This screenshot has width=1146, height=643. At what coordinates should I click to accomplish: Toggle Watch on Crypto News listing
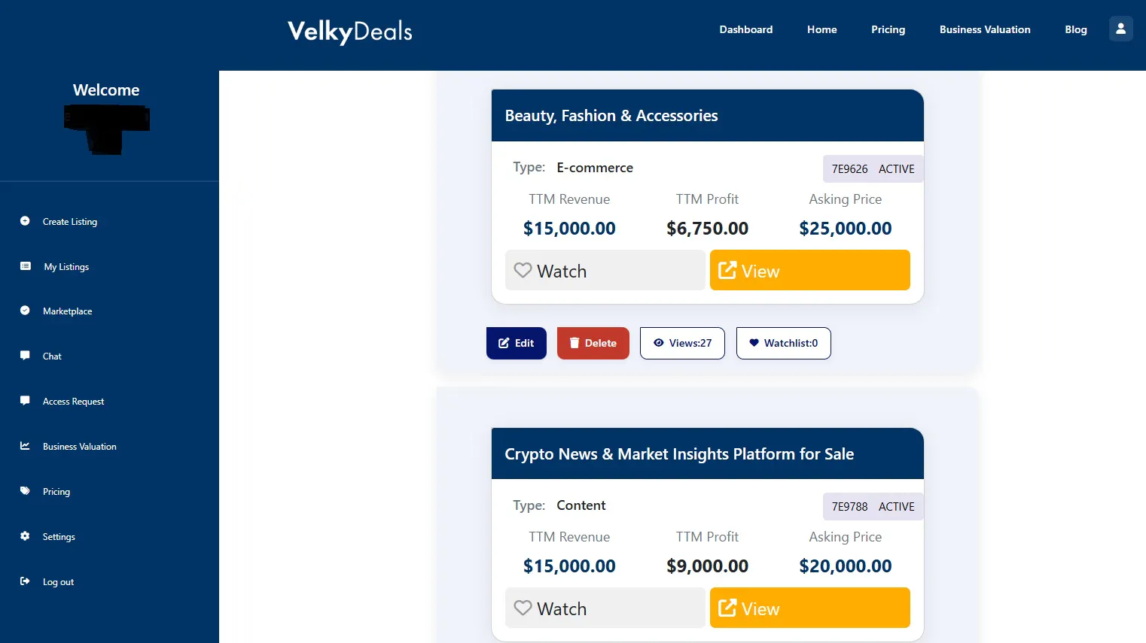click(x=605, y=608)
